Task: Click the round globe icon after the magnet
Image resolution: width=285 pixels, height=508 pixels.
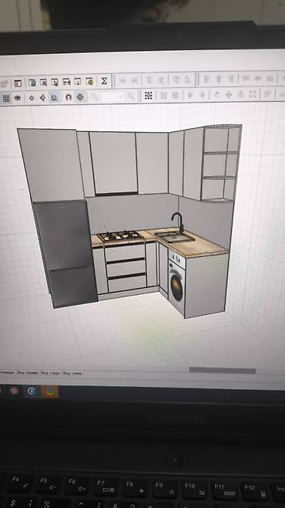Action: (x=80, y=97)
